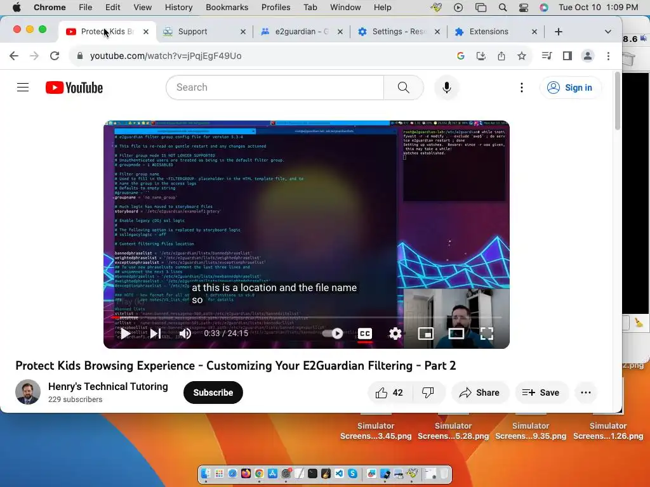Skip to the next video
650x487 pixels.
(x=156, y=334)
